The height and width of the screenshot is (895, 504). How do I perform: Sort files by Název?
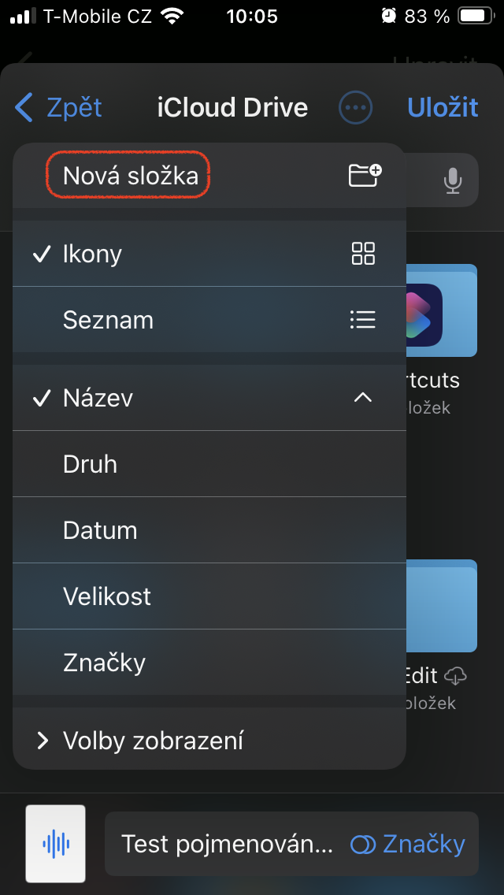(x=98, y=398)
